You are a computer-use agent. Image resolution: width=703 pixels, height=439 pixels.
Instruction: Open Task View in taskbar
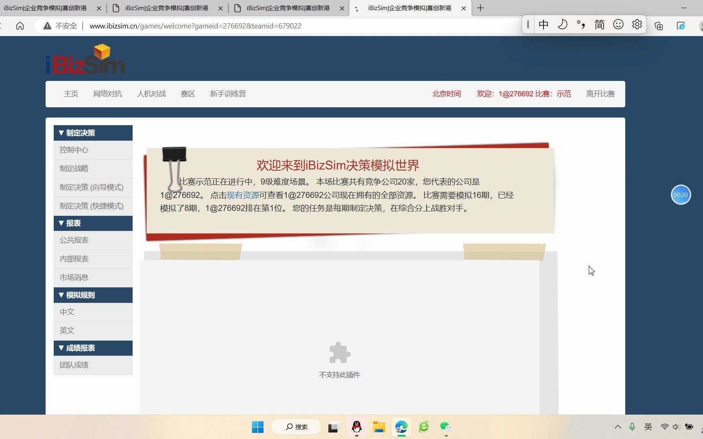334,427
